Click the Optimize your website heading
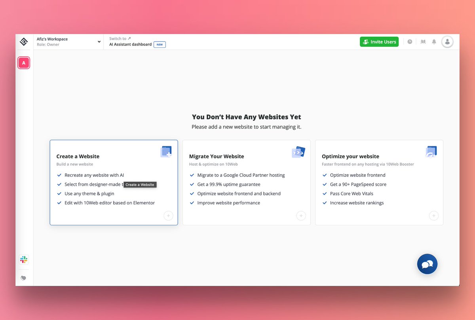This screenshot has height=320, width=475. click(350, 156)
